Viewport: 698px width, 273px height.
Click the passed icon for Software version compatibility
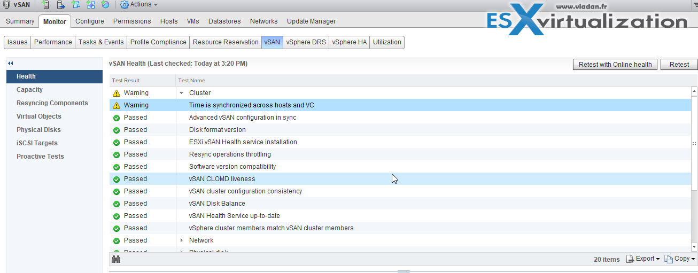click(117, 167)
